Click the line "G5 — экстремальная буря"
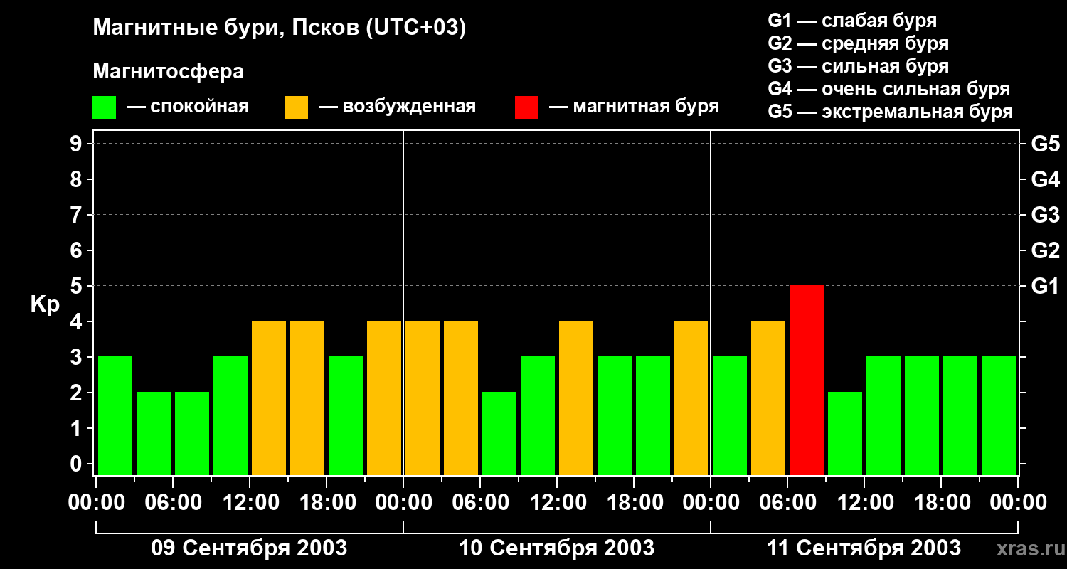Screen dimensions: 1067x569 pyautogui.click(x=890, y=112)
